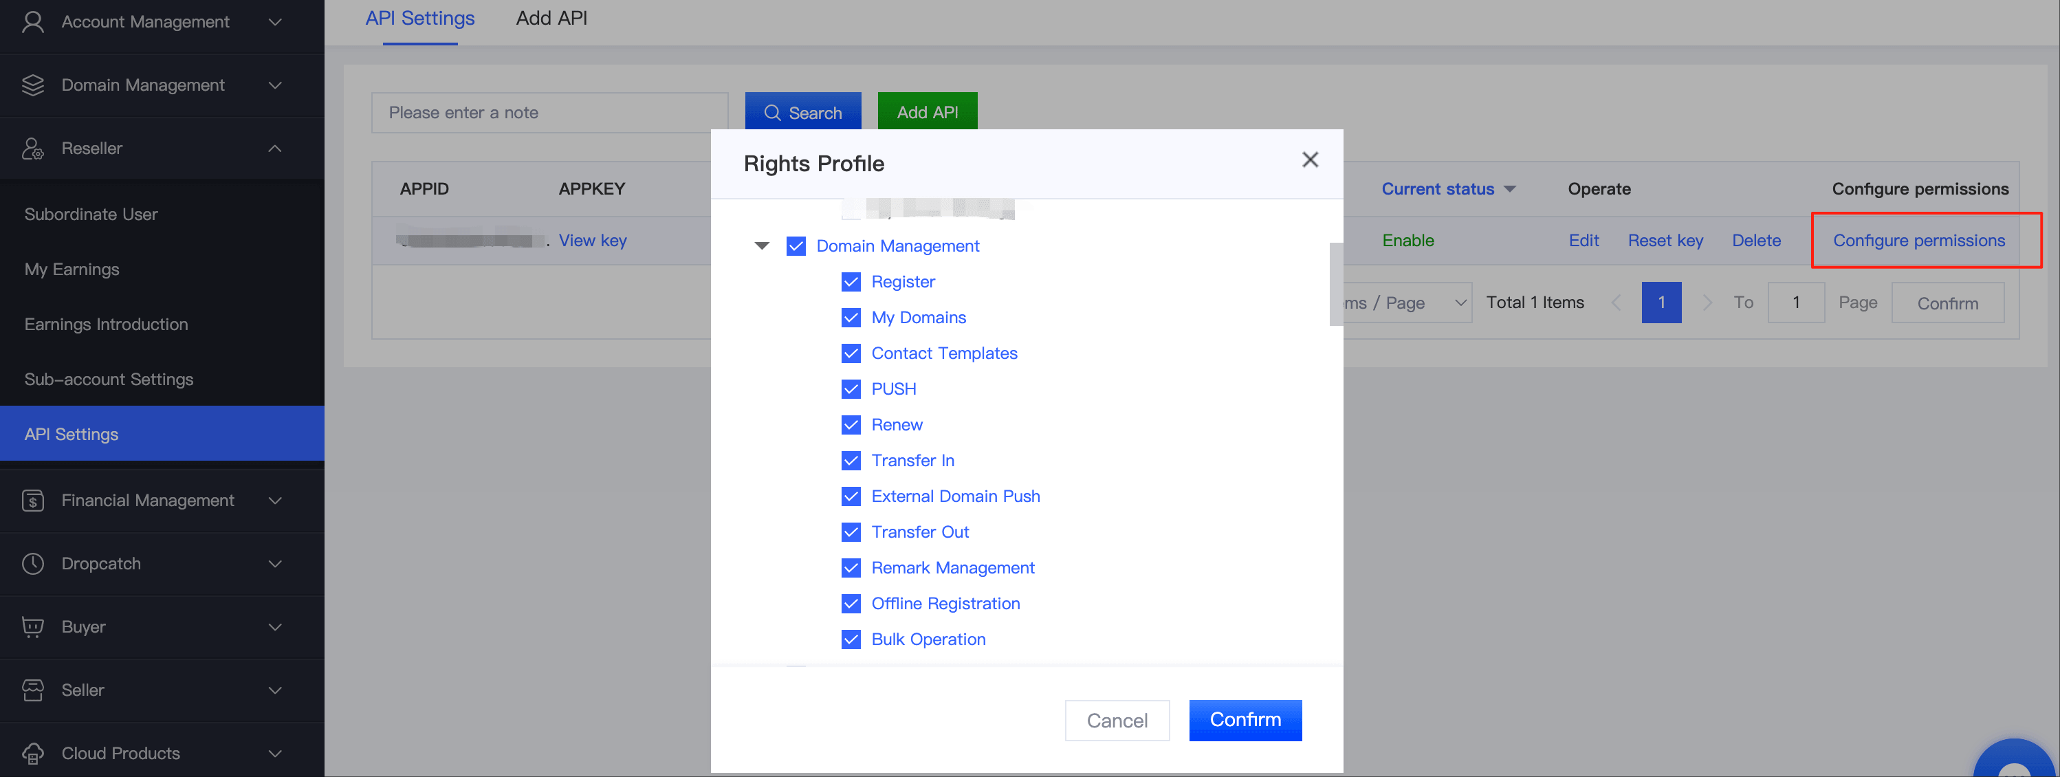Screen dimensions: 2060x777
Task: Uncheck the Remark Management permission
Action: (x=851, y=569)
